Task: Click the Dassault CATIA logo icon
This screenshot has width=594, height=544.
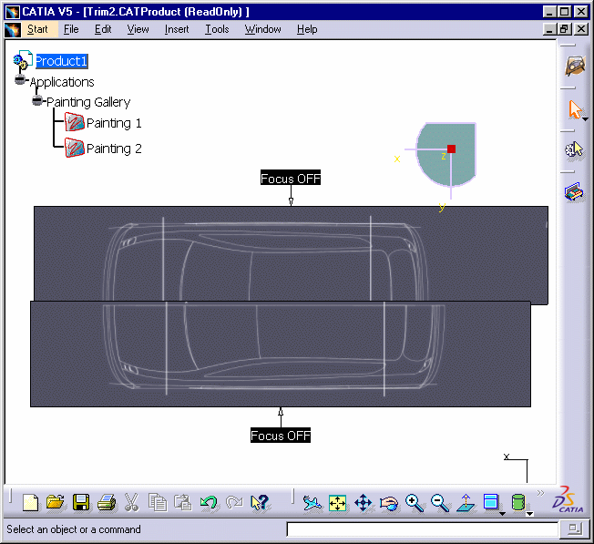Action: click(x=568, y=499)
